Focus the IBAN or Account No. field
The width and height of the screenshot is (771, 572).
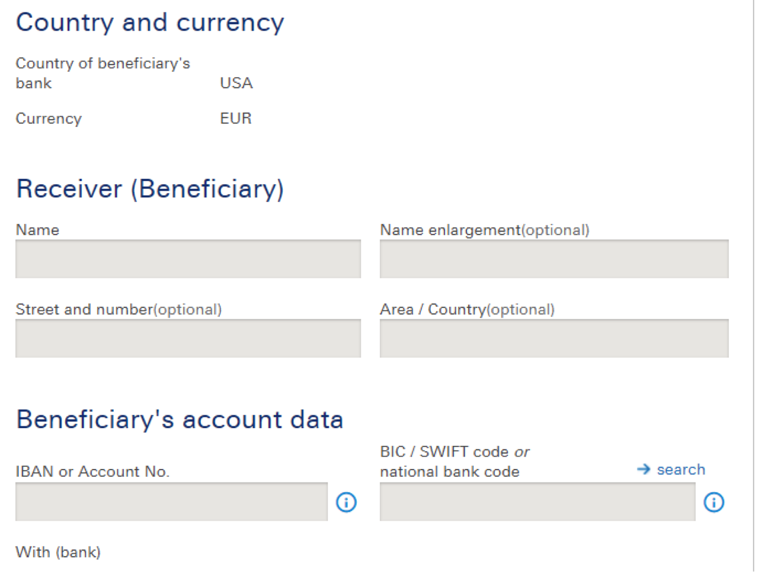[x=171, y=502]
